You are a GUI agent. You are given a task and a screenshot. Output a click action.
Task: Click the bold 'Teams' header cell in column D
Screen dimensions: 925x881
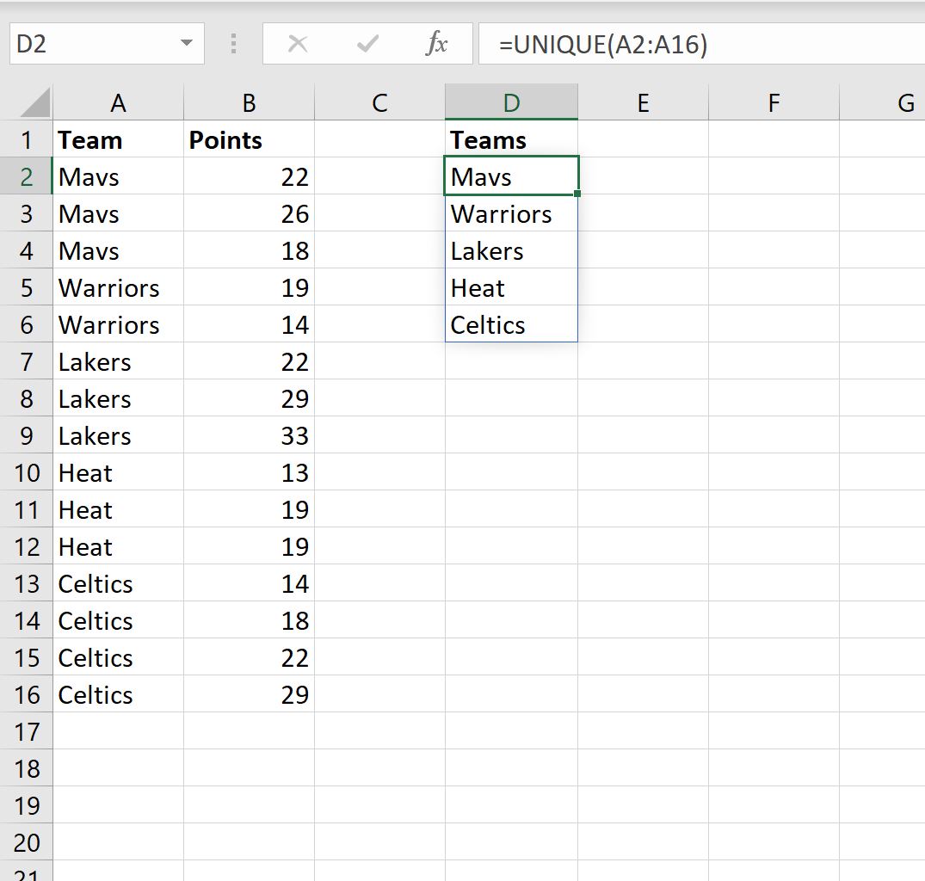click(511, 139)
